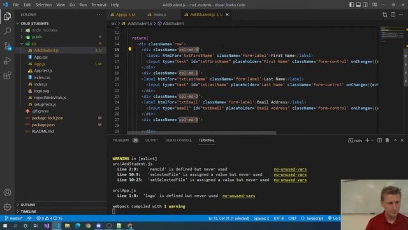Open File Explorer from the taskbar
The image size is (408, 230).
coord(68,226)
